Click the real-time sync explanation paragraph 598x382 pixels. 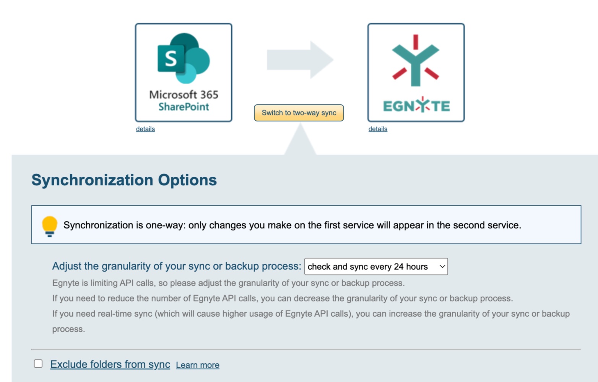click(x=310, y=314)
